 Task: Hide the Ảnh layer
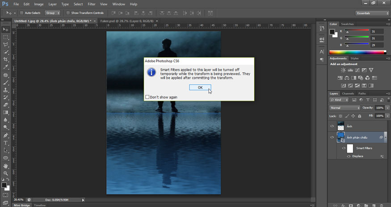tap(332, 126)
